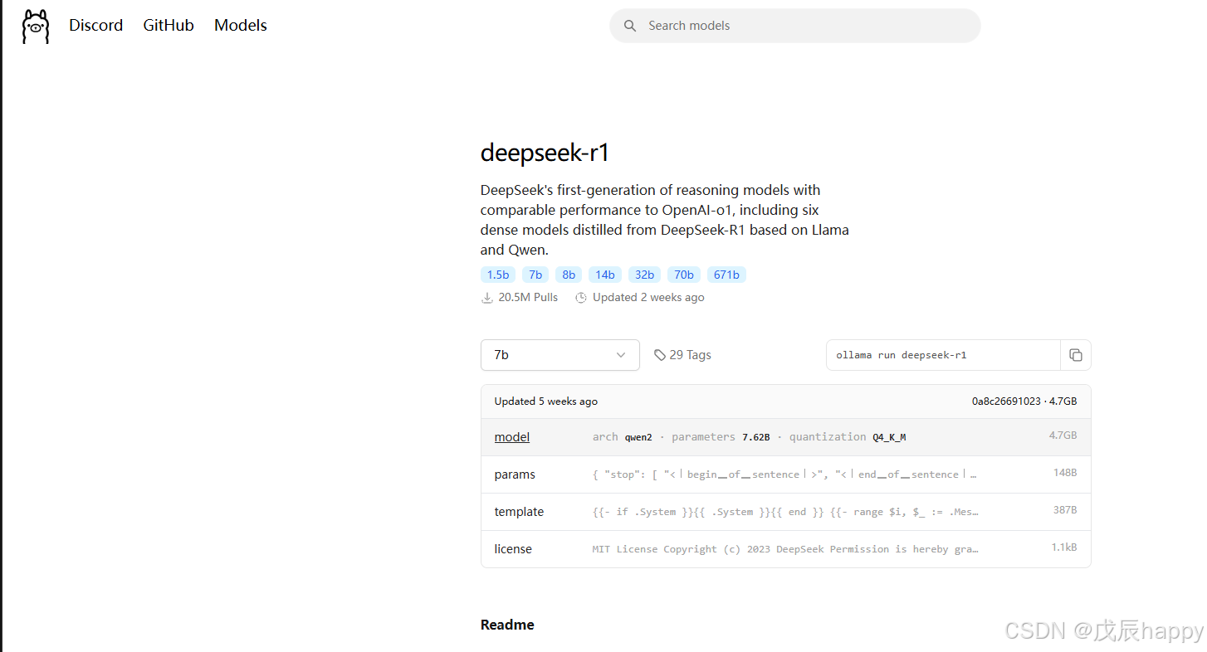Click the 387B template size value
This screenshot has width=1207, height=652.
(x=1065, y=510)
